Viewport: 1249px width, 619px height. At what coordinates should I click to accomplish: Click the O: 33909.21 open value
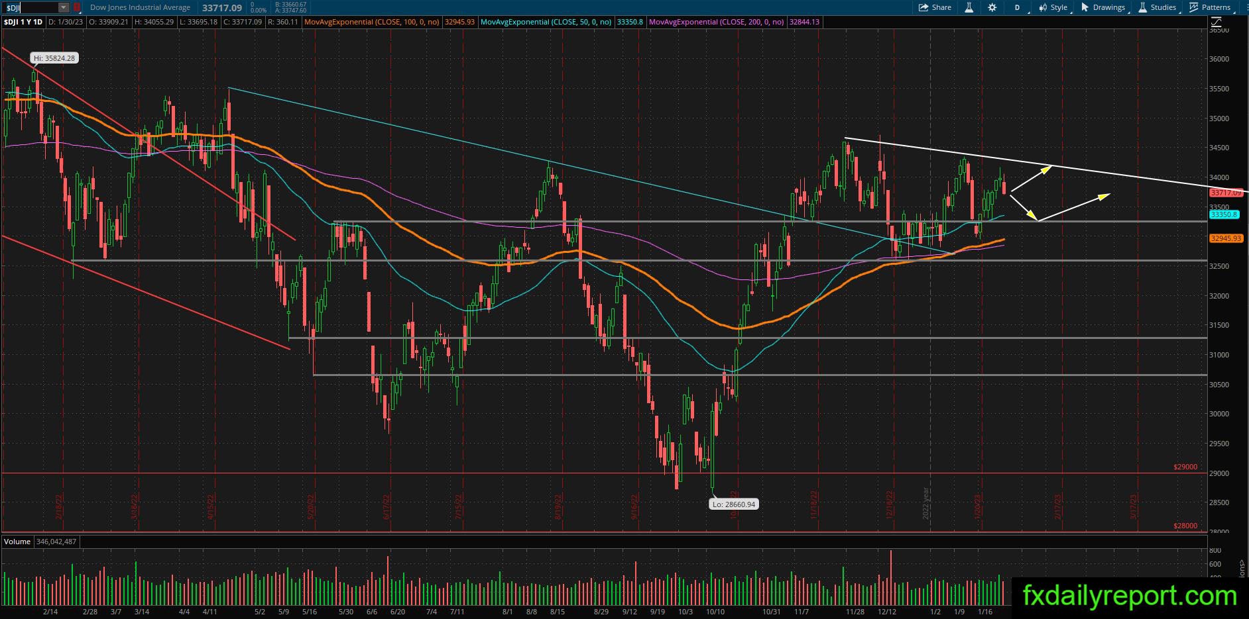[x=109, y=22]
